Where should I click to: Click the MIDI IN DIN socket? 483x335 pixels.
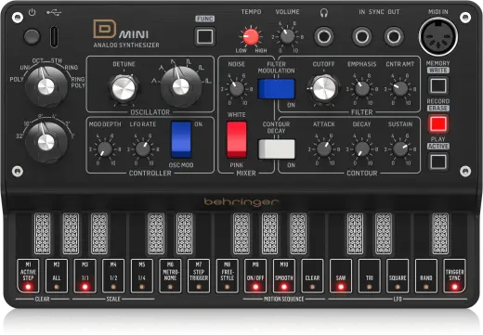click(x=438, y=36)
